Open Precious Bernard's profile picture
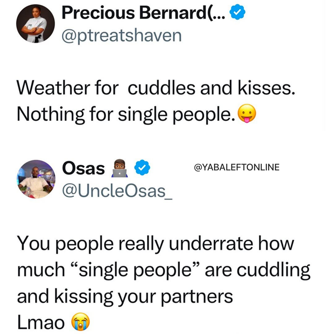Viewport: 334px width, 334px height. (x=35, y=24)
